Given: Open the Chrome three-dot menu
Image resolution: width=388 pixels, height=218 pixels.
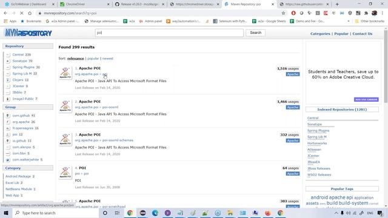Looking at the screenshot, I should (x=383, y=13).
